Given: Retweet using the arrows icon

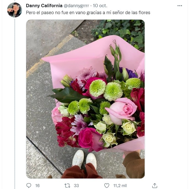Looking at the screenshot, I should tap(67, 185).
